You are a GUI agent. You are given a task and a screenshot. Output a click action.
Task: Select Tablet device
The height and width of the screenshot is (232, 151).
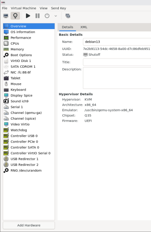(x=29, y=78)
